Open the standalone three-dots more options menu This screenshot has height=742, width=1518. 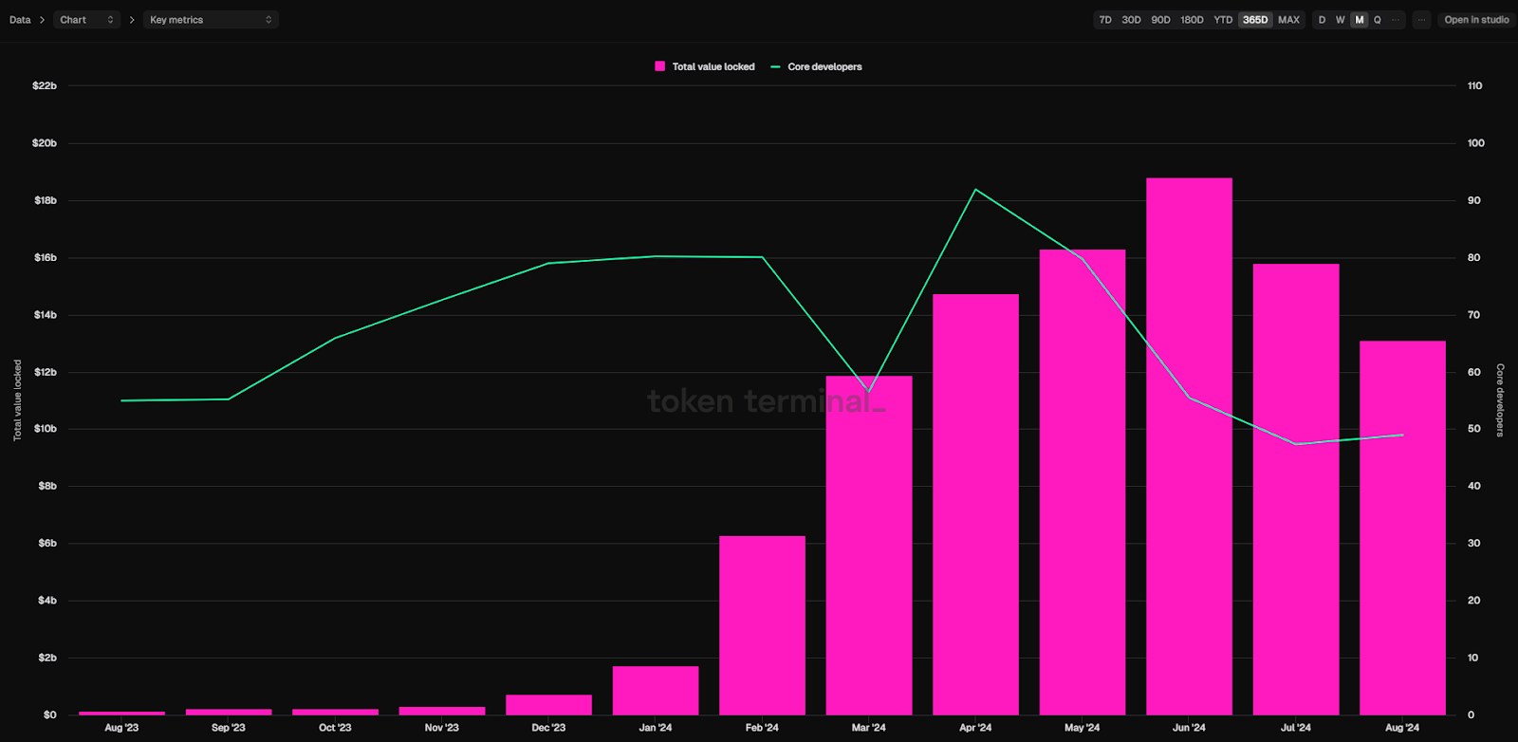click(1421, 20)
